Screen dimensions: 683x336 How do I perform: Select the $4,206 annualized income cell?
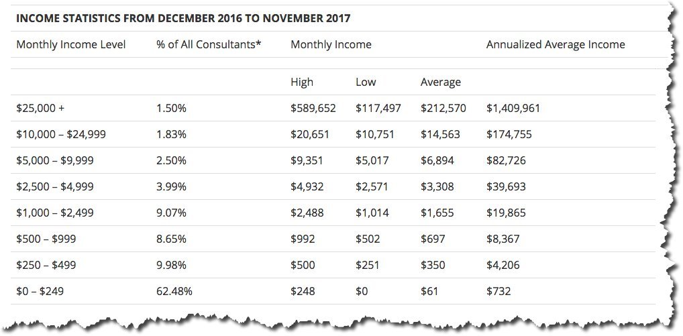point(503,265)
